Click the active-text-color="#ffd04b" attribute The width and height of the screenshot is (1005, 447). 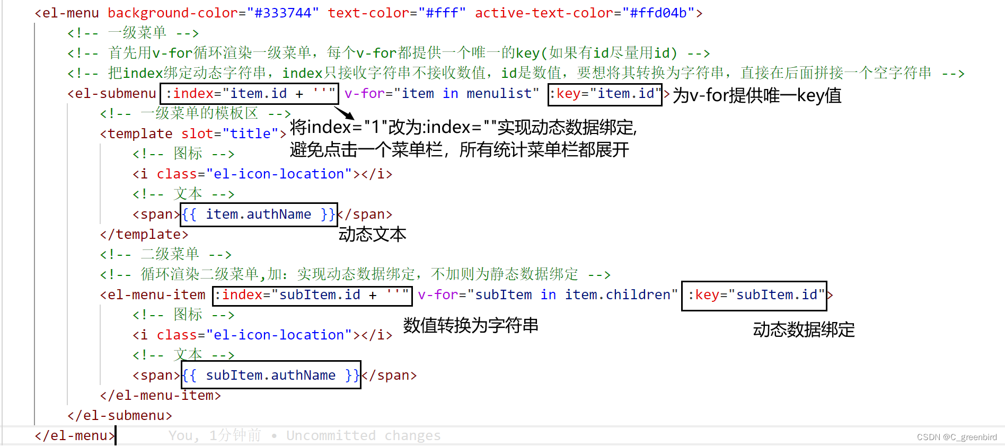point(585,13)
